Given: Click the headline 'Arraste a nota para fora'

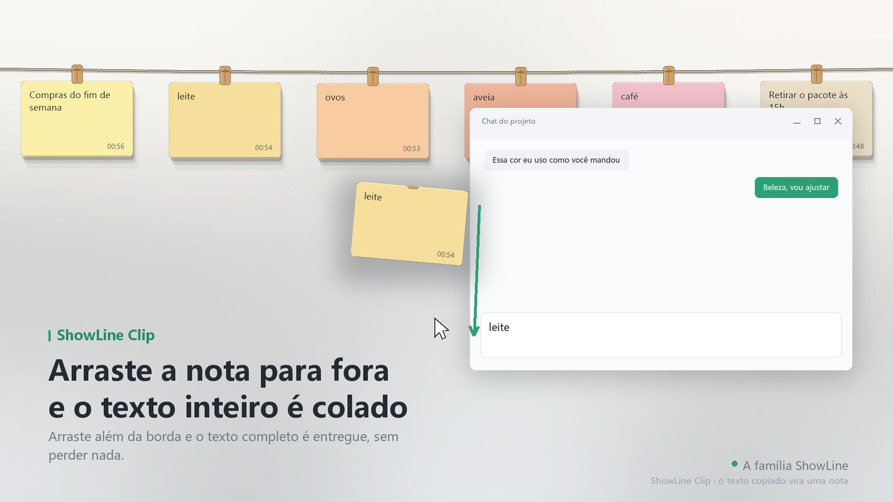Looking at the screenshot, I should click(x=219, y=371).
